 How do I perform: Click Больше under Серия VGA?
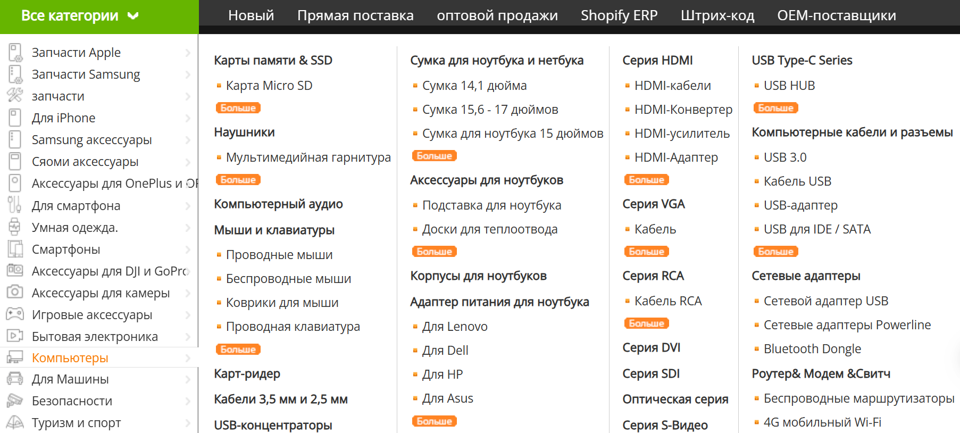click(646, 252)
